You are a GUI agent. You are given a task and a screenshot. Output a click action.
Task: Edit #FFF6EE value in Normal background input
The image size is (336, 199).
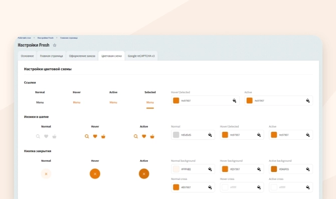click(x=193, y=169)
